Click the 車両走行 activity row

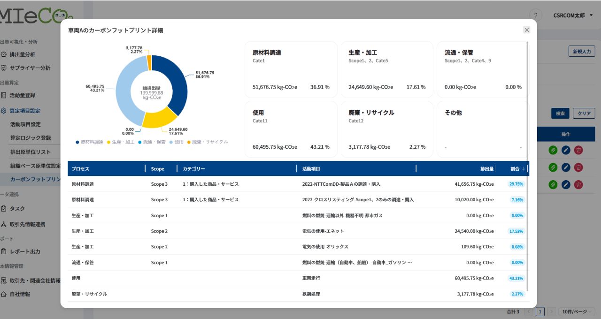[x=298, y=278]
